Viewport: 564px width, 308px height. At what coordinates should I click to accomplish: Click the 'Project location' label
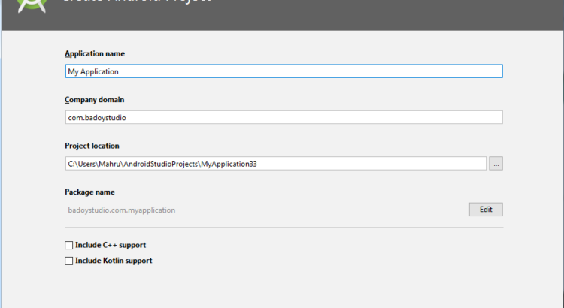tap(92, 146)
